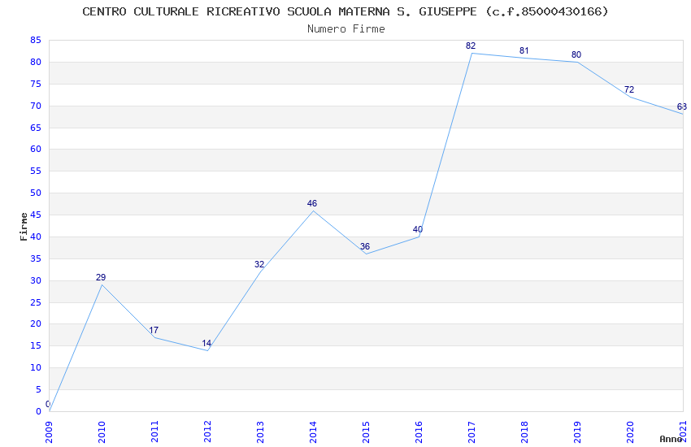Click the x-axis year 2015
Image resolution: width=691 pixels, height=447 pixels.
coord(366,432)
